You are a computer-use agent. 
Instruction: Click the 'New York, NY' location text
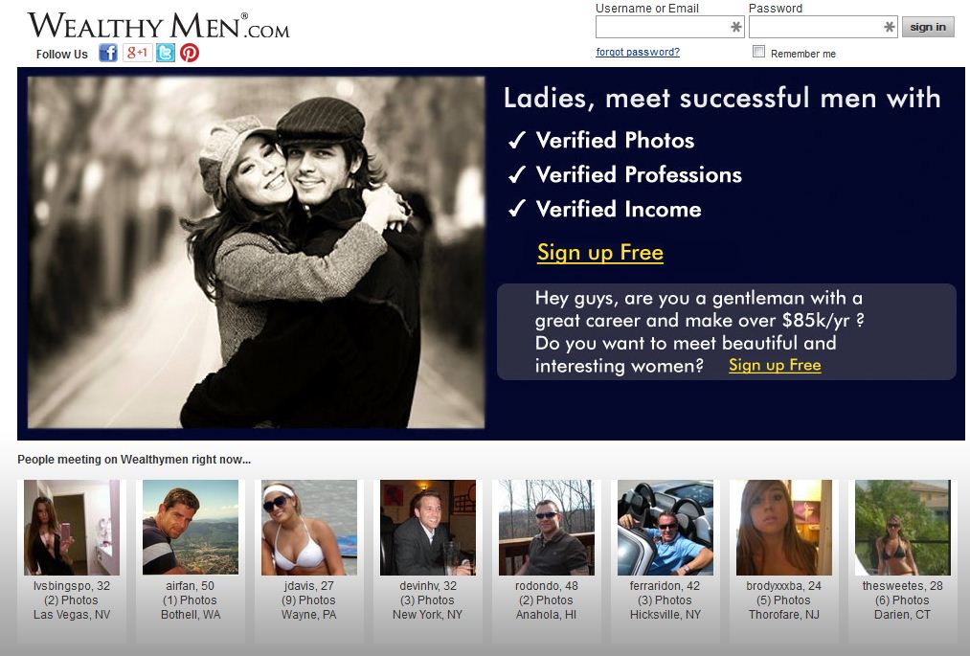tap(427, 615)
